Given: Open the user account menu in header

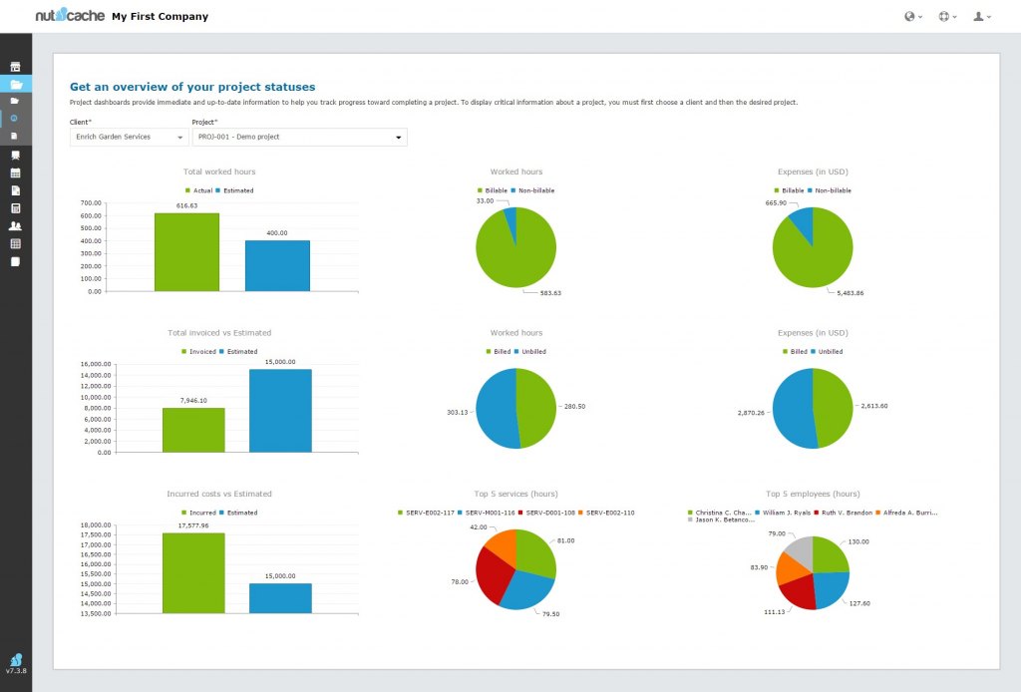Looking at the screenshot, I should 982,16.
